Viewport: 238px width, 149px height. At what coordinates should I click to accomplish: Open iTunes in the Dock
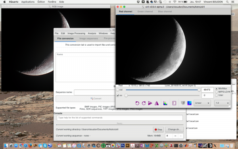[x=74, y=145]
